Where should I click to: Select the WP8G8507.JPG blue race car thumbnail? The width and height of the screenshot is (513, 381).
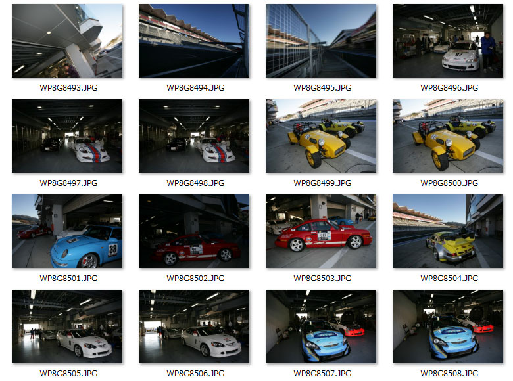321,326
